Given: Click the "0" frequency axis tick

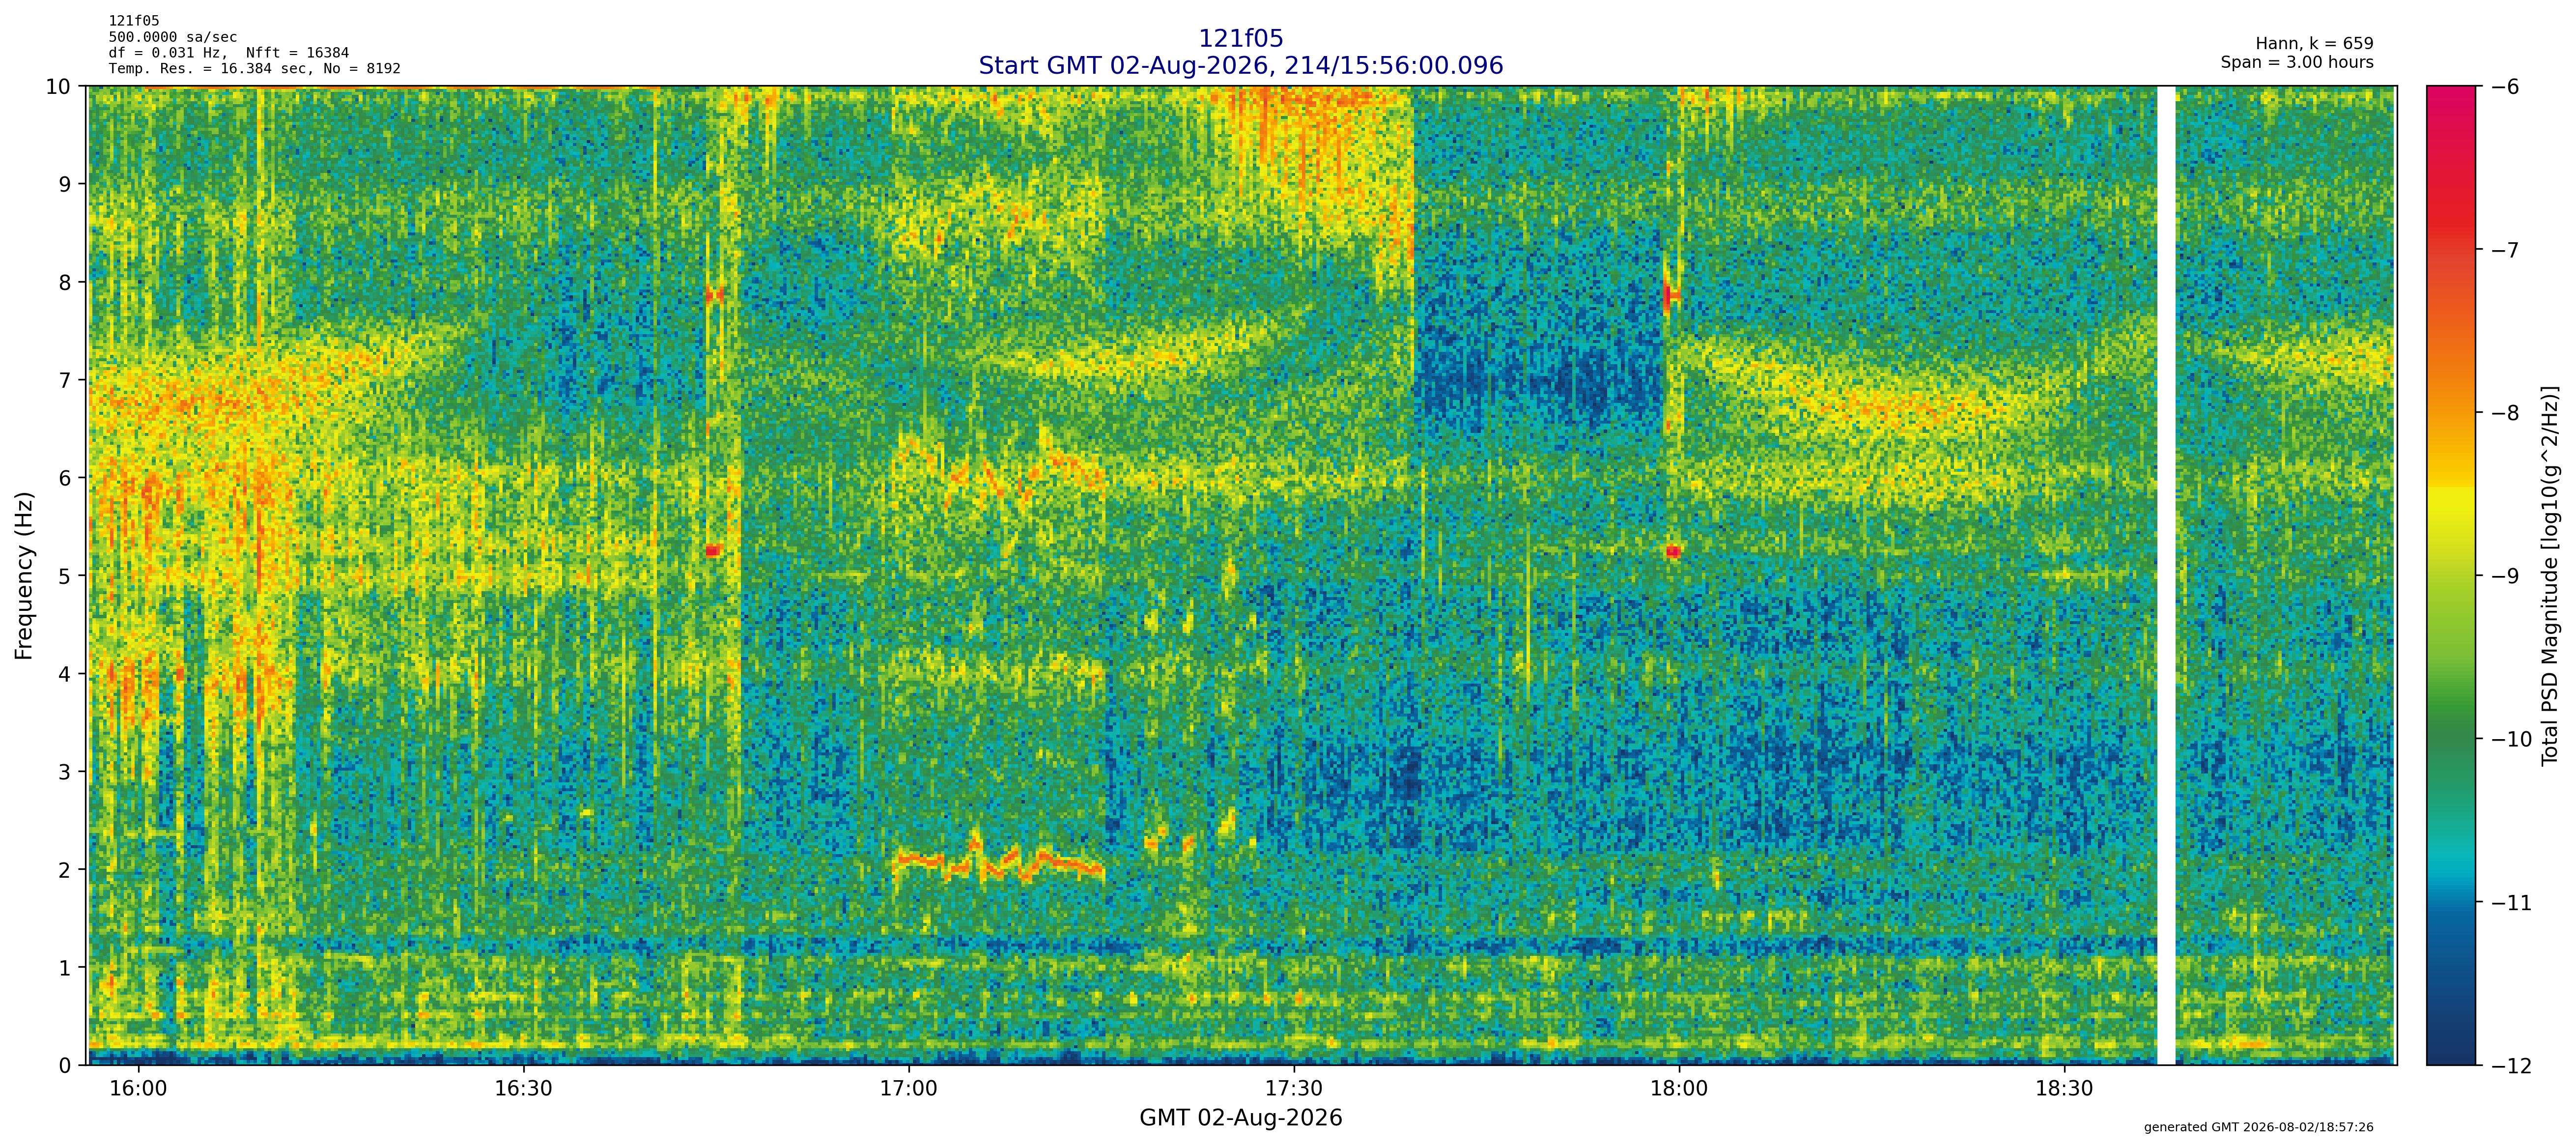Looking at the screenshot, I should (66, 1066).
